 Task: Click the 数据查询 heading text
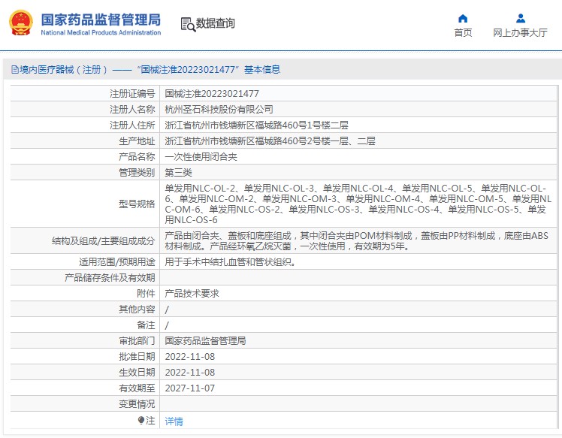click(x=215, y=23)
